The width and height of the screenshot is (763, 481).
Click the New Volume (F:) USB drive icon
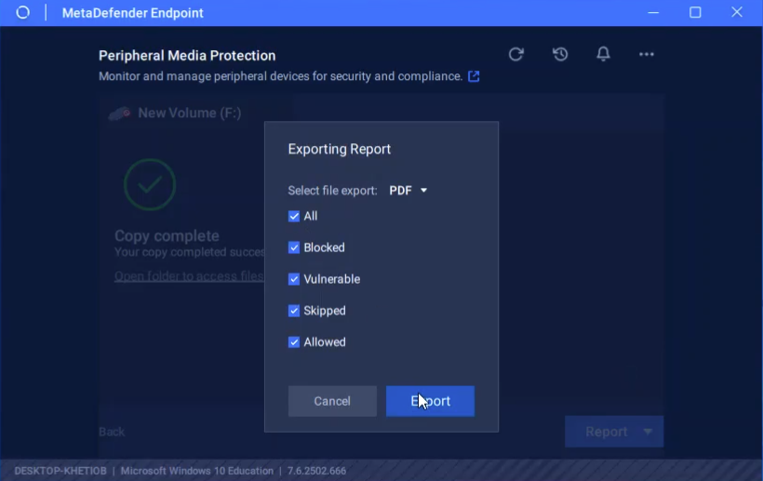[120, 114]
